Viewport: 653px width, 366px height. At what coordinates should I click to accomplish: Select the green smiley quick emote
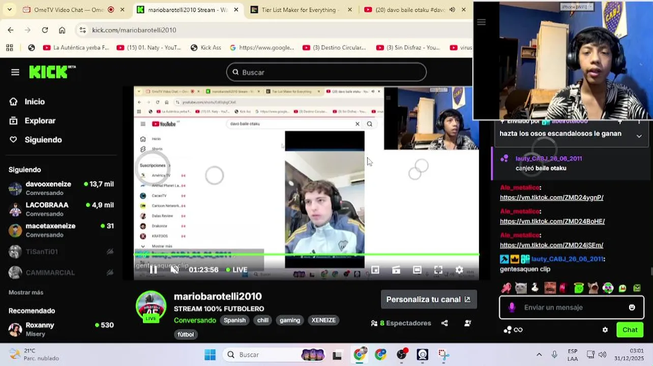pyautogui.click(x=579, y=288)
